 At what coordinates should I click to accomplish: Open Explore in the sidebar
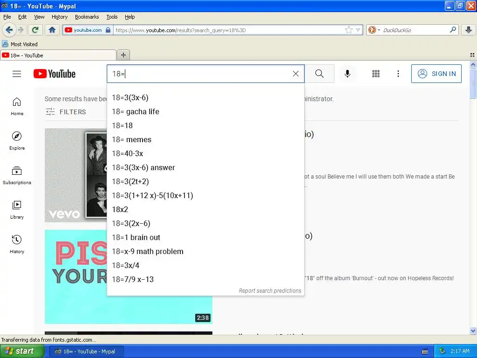17,141
